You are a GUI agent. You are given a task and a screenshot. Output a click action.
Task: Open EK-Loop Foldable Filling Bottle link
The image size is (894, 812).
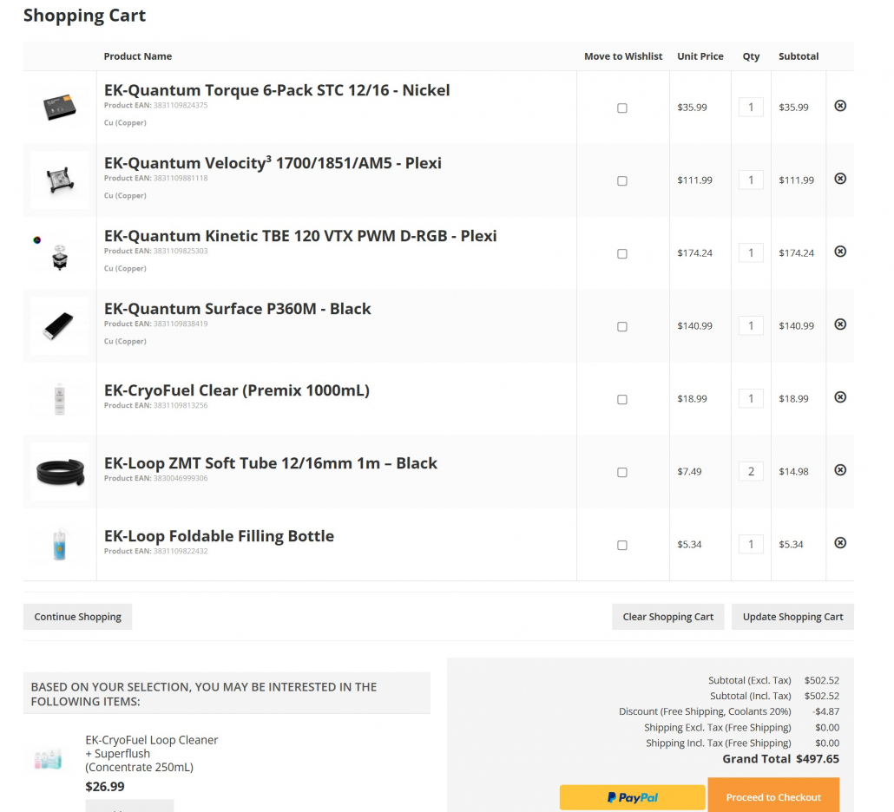(x=219, y=536)
